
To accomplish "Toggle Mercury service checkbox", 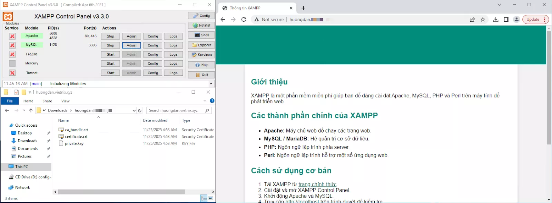I will [12, 63].
